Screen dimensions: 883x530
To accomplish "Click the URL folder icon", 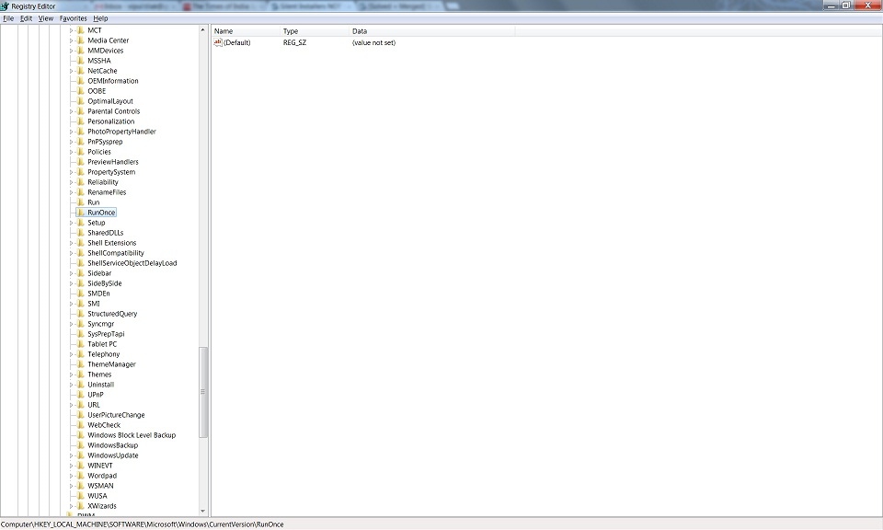I will 81,405.
